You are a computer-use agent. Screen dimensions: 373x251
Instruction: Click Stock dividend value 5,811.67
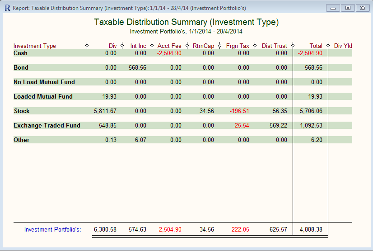tap(105, 111)
